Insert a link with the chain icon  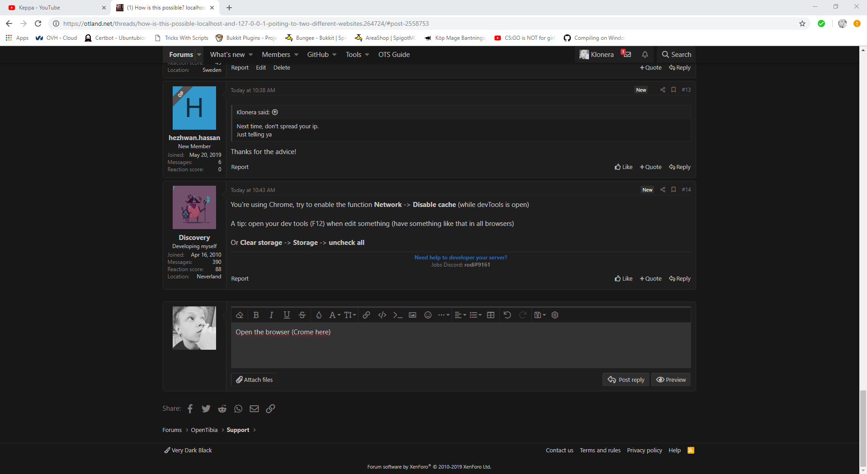[x=367, y=315]
